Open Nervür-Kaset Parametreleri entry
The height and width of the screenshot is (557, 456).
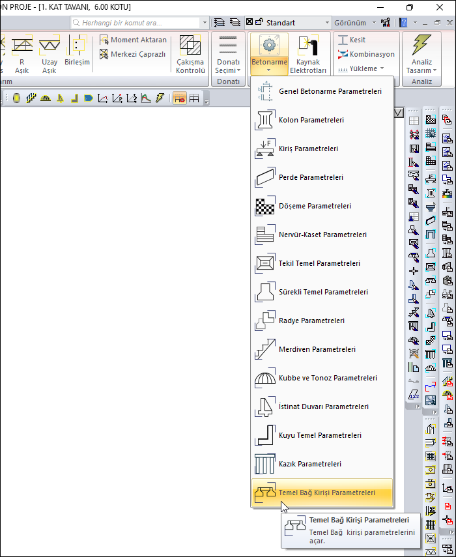(x=322, y=235)
